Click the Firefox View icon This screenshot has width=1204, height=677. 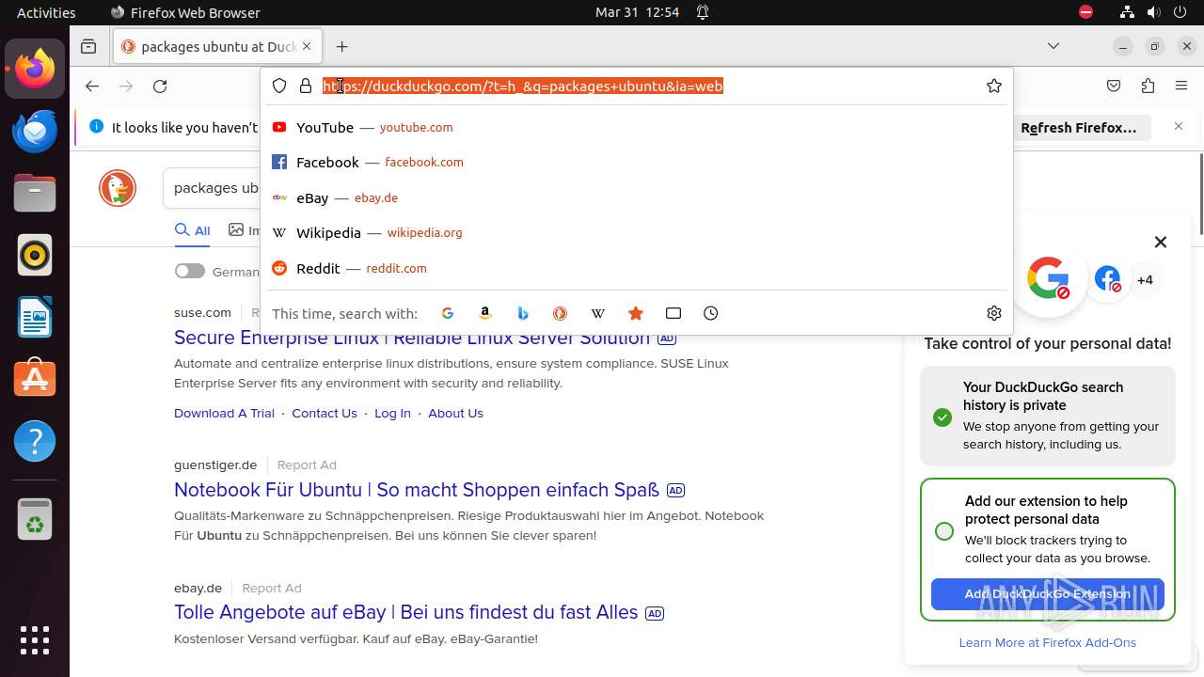(x=88, y=46)
